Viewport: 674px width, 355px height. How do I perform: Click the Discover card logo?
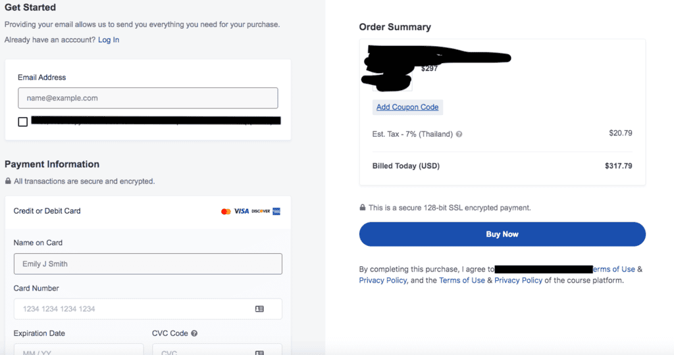pos(261,211)
